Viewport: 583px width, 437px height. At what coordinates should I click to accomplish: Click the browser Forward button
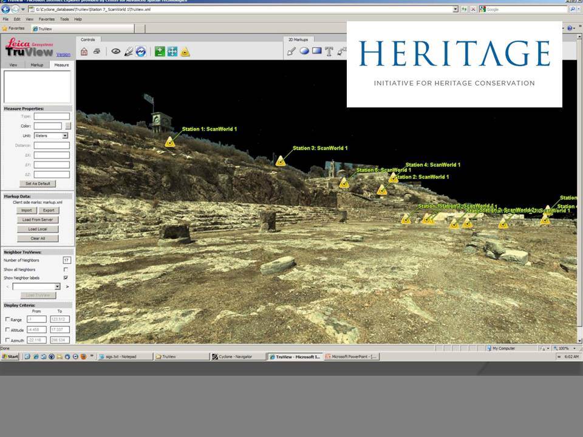(x=15, y=9)
